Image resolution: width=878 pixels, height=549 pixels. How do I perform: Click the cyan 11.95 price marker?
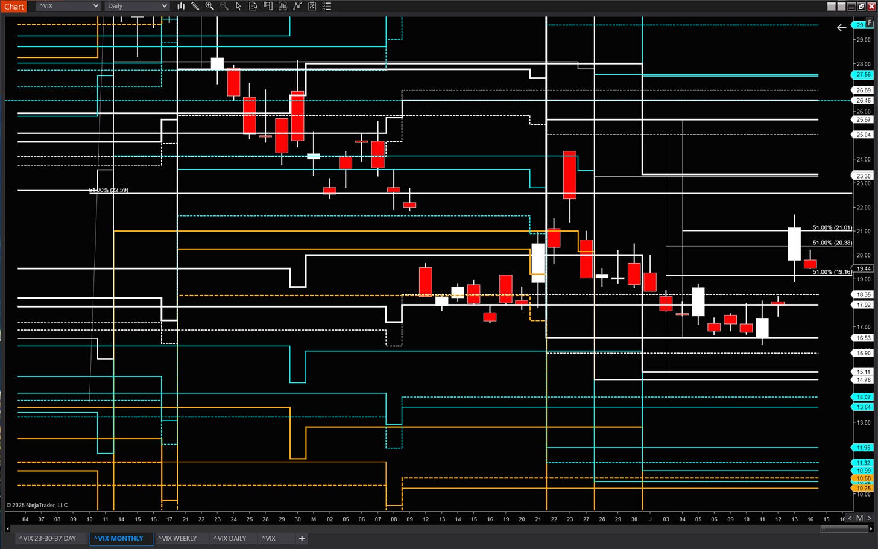click(x=863, y=448)
